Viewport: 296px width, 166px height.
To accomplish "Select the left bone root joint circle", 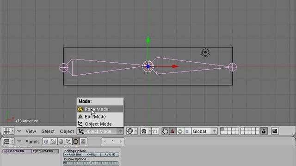I will tap(64, 67).
